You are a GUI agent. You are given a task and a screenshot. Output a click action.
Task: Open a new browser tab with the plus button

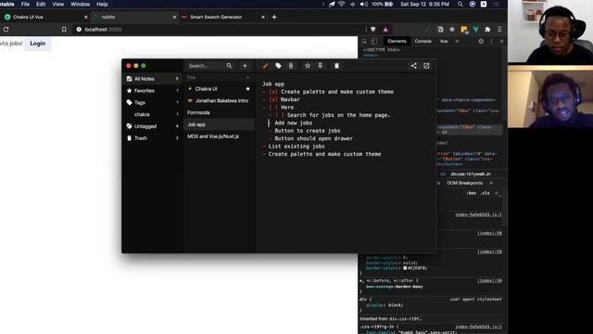point(274,17)
